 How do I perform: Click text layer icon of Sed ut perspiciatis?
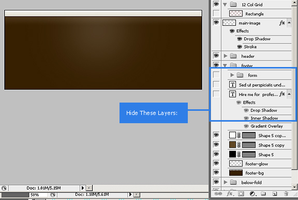[x=232, y=85]
